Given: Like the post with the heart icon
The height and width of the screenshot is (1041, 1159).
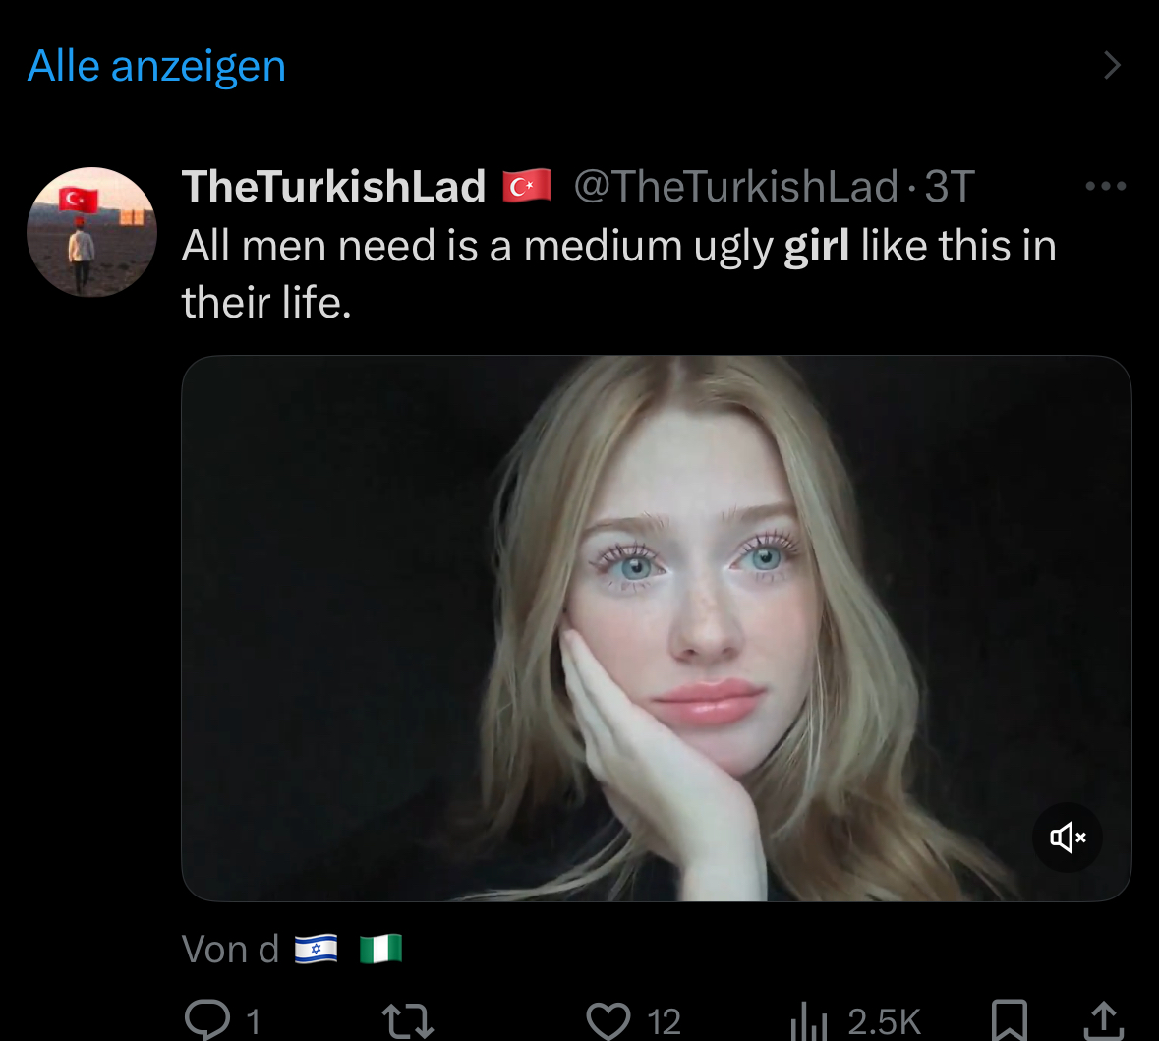Looking at the screenshot, I should 608,1019.
